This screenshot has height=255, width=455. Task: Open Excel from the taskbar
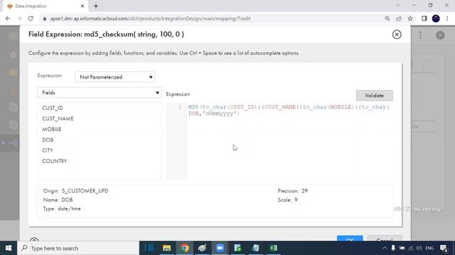click(273, 248)
